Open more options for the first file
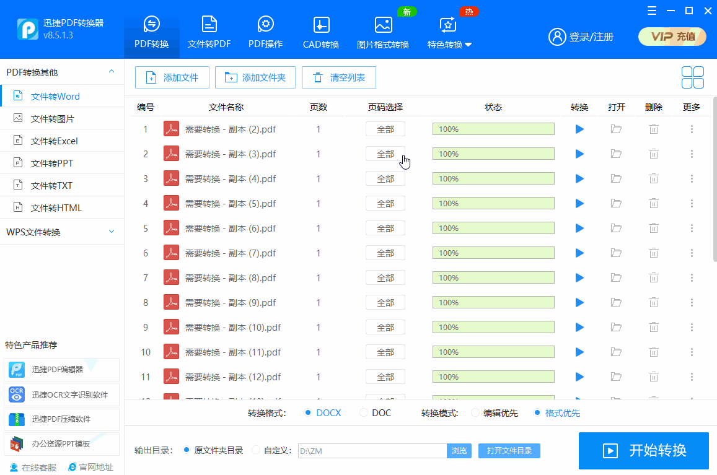Image resolution: width=717 pixels, height=475 pixels. coord(691,129)
